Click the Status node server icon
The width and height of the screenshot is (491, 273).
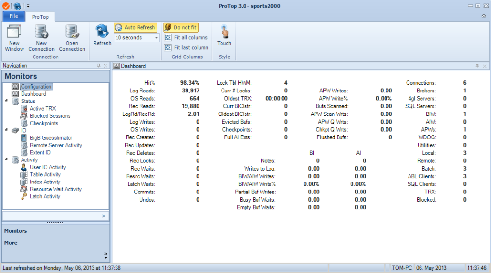(x=15, y=102)
